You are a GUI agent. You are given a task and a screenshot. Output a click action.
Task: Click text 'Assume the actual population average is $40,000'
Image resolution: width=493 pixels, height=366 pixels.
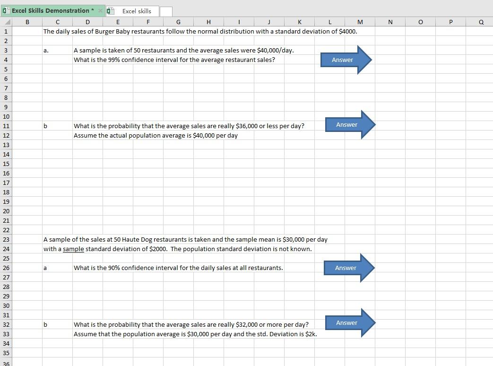[144, 136]
